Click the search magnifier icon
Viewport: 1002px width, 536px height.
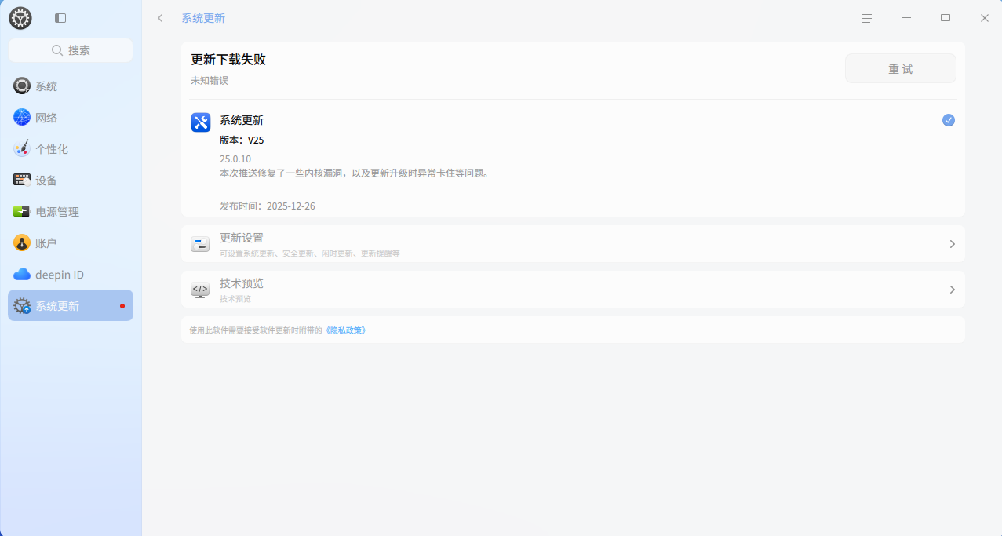(x=57, y=50)
